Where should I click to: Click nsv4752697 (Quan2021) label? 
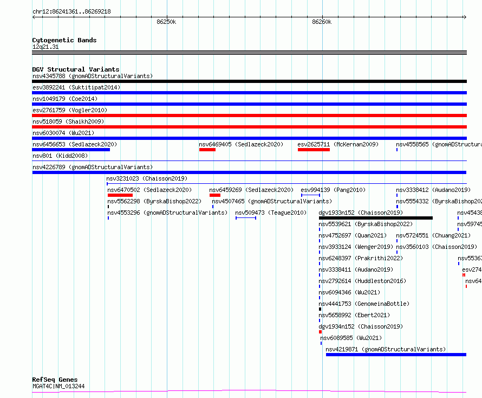point(353,235)
